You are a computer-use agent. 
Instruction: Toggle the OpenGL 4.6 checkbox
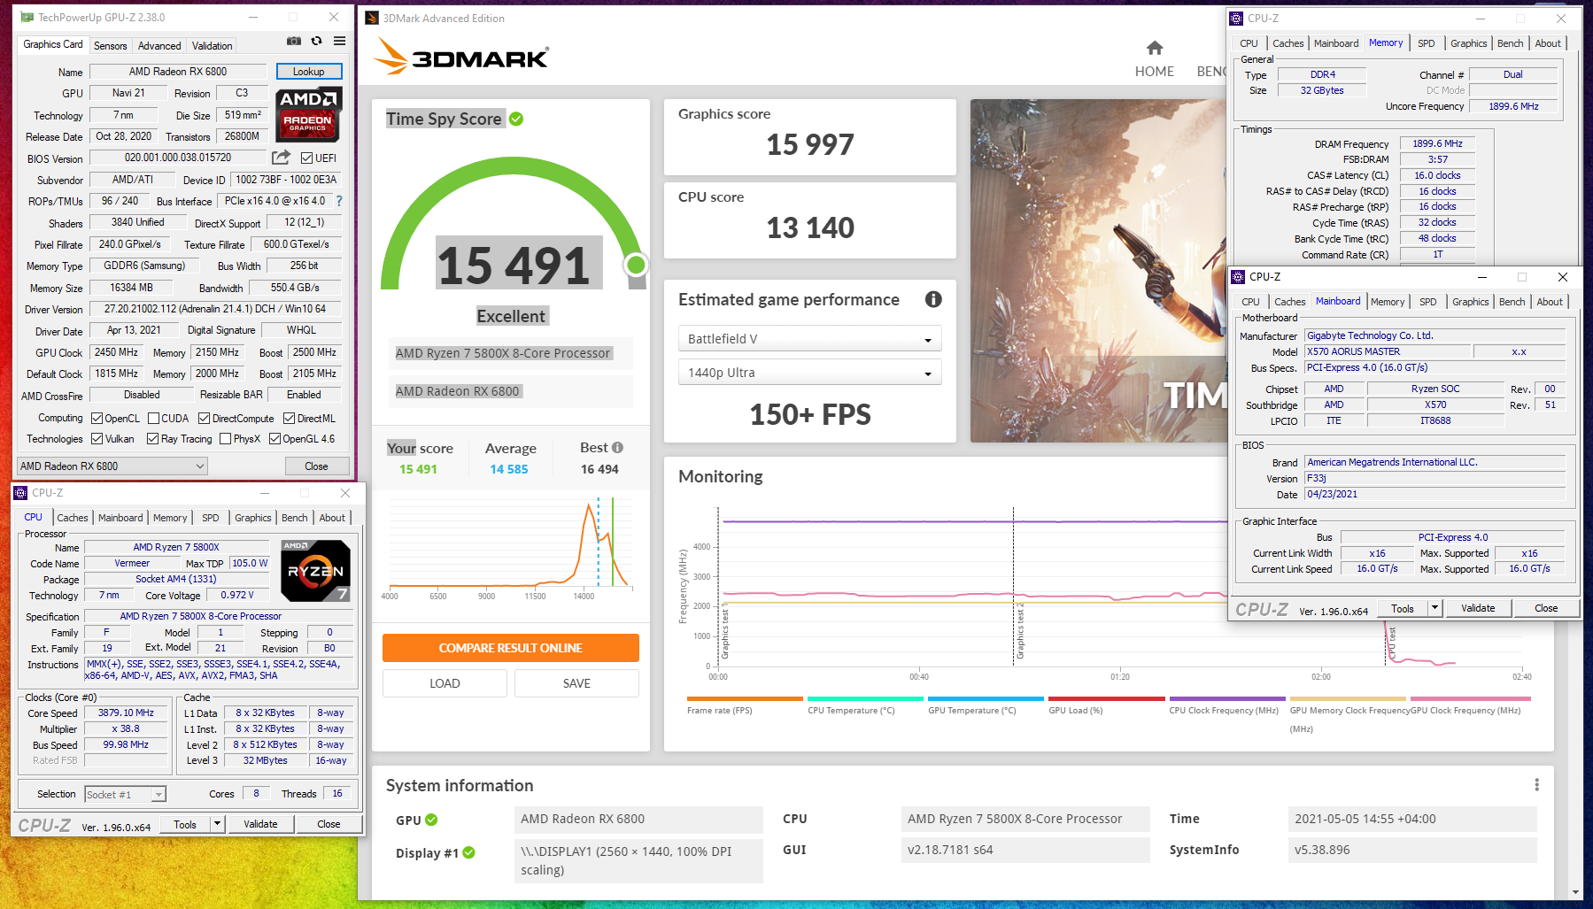click(275, 439)
